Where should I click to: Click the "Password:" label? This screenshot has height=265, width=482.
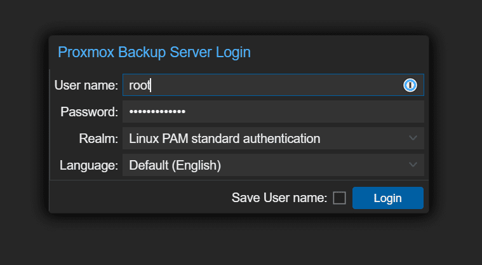coord(90,112)
